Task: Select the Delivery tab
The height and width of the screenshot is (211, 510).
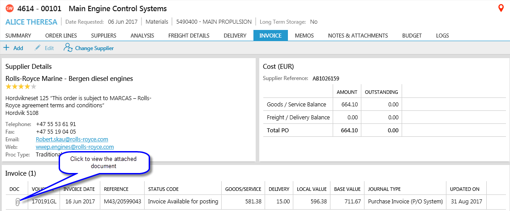Action: pos(235,36)
